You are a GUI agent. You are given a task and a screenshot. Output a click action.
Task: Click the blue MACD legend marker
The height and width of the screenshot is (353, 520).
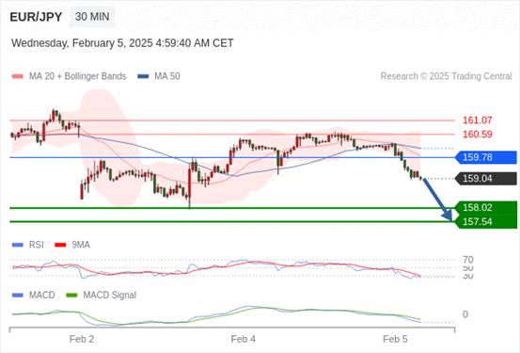(18, 296)
